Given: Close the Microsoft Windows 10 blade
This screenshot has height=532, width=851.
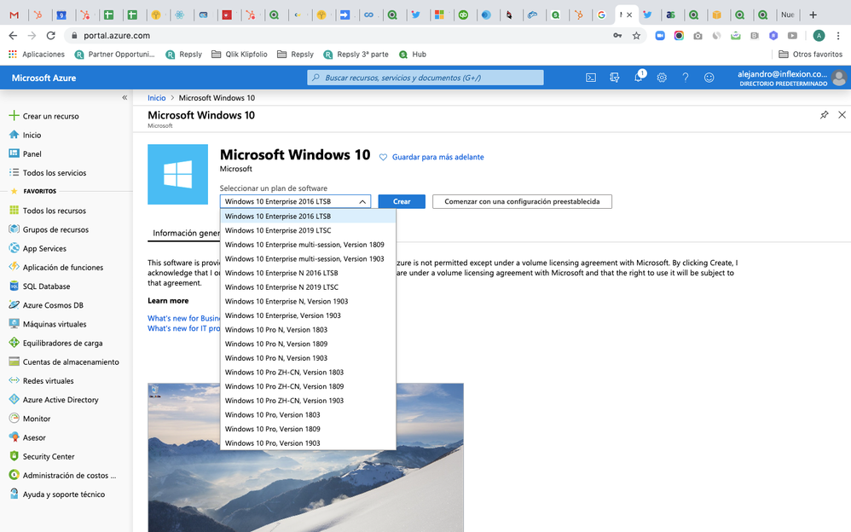Looking at the screenshot, I should (842, 114).
